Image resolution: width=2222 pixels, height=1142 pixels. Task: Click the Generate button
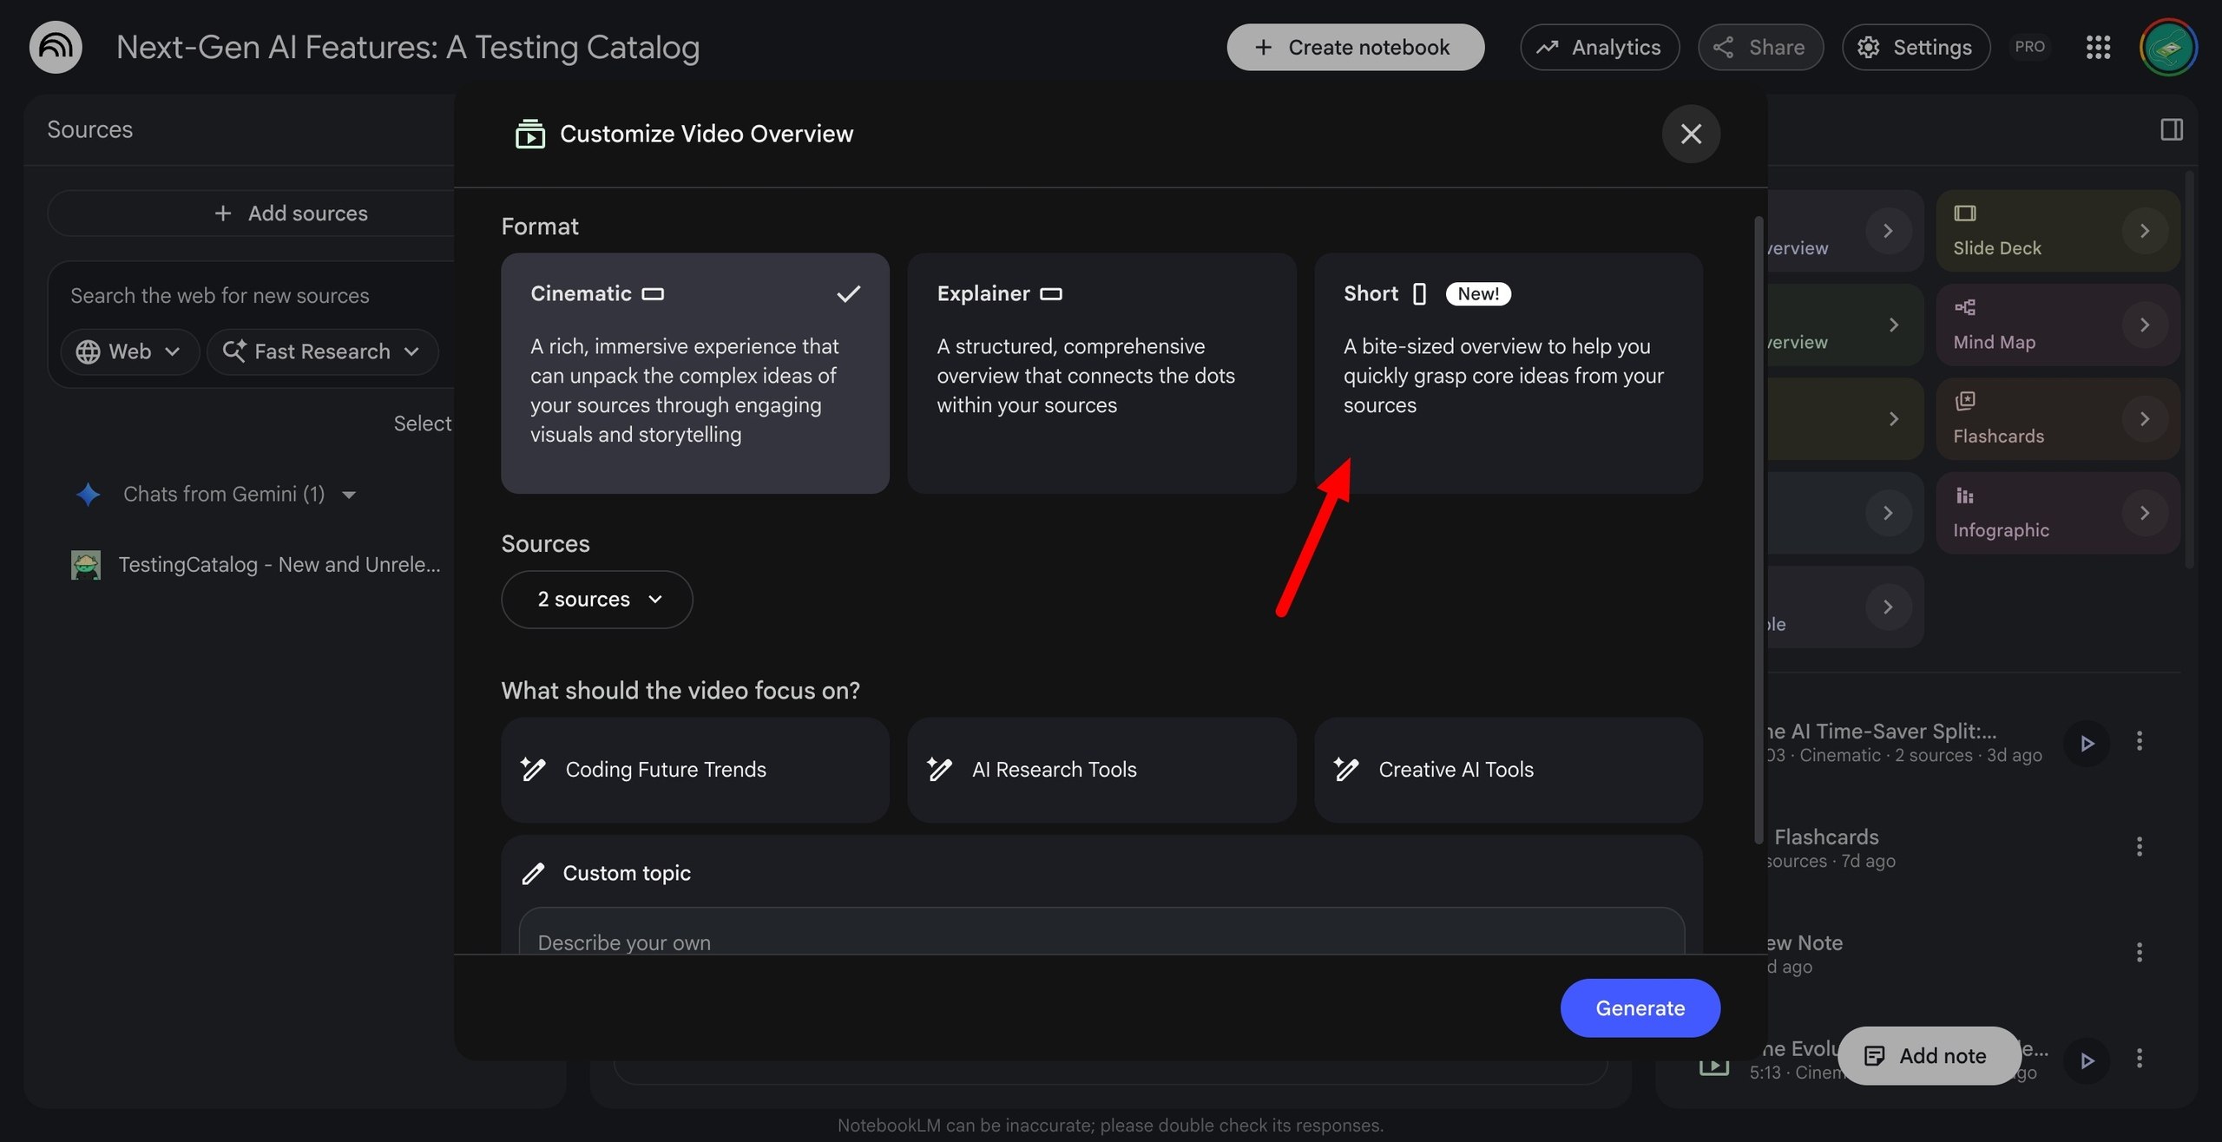click(1640, 1008)
